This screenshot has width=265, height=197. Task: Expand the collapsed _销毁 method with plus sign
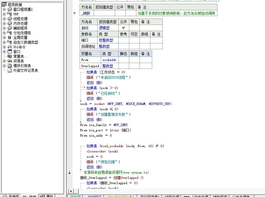click(75, 13)
